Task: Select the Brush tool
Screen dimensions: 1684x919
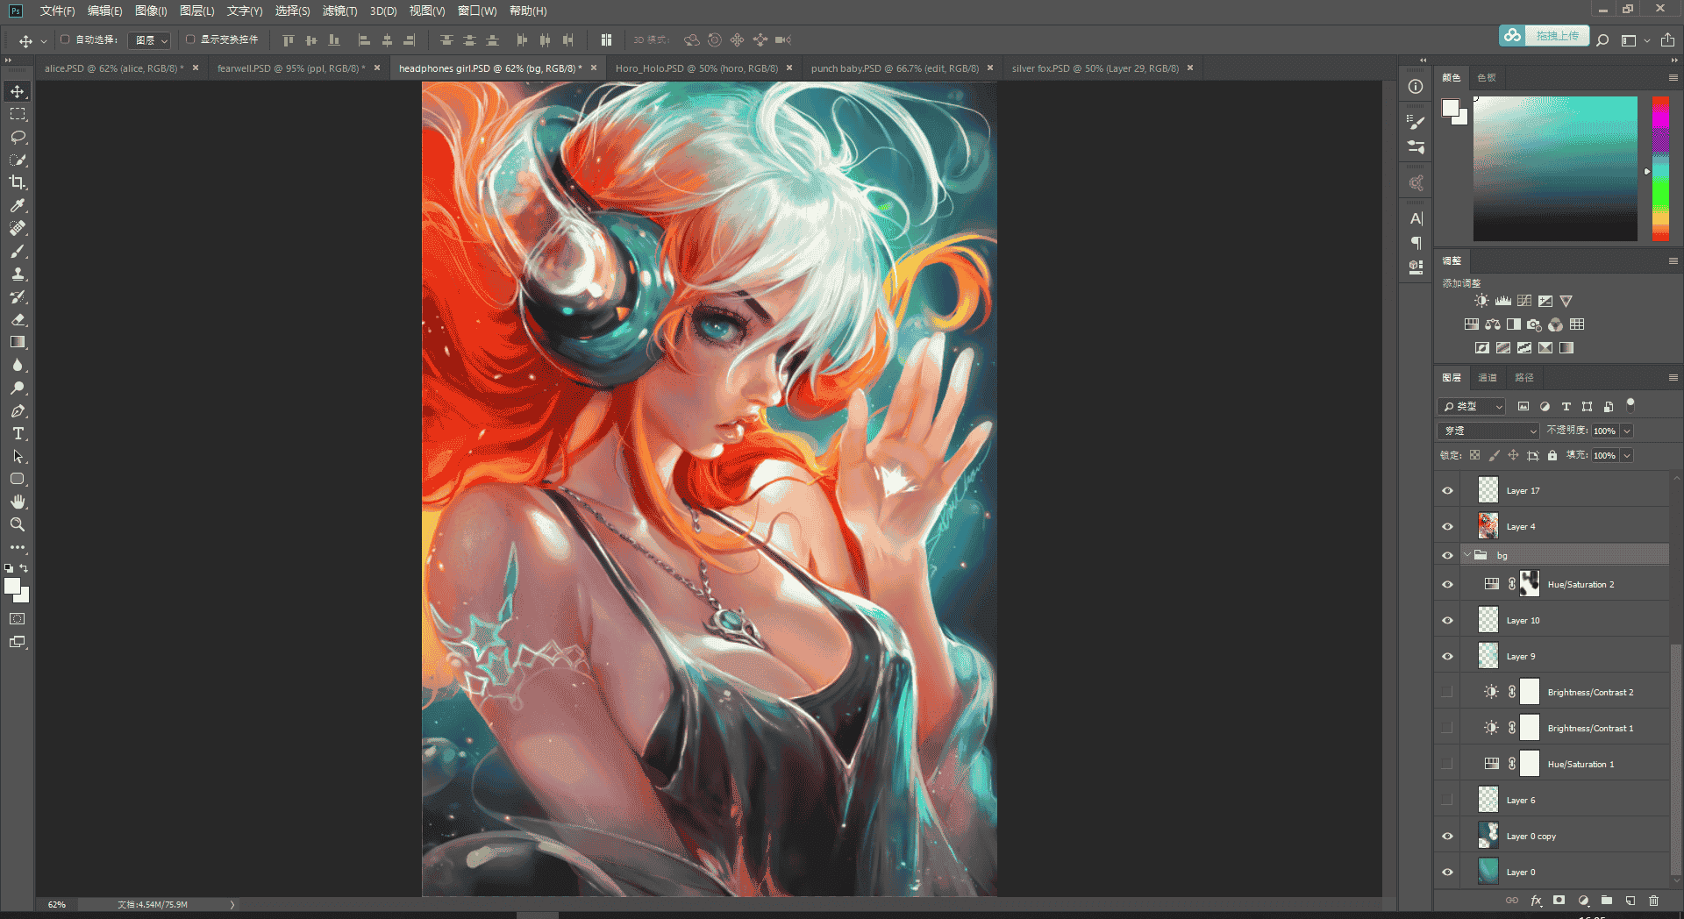Action: 18,251
